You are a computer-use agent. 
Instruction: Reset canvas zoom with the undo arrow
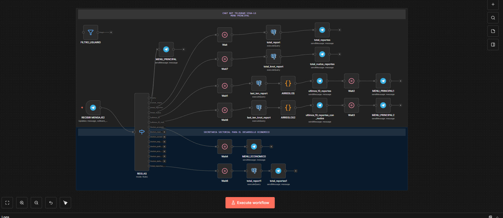pos(51,203)
